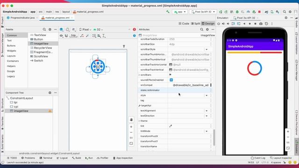This screenshot has height=168, width=299.
Task: Zoom in on the design canvas
Action: (131, 127)
